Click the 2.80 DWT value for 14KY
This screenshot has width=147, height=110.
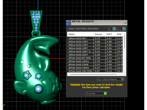coord(109,45)
